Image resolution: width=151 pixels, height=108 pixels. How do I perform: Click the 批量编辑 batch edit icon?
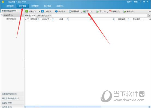[70, 11]
